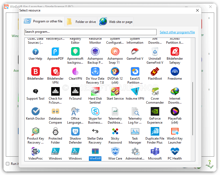The width and height of the screenshot is (220, 175).
Task: Select the Start Service icon
Action: point(115,92)
